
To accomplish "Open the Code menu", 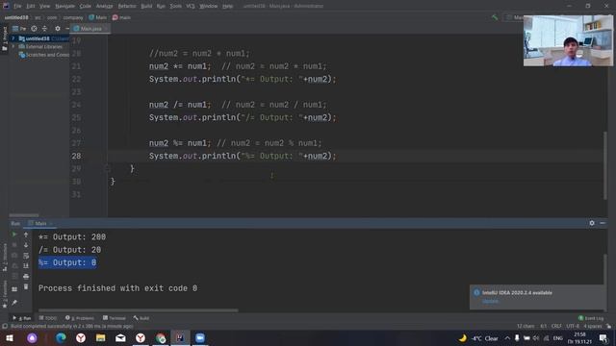I will [86, 6].
